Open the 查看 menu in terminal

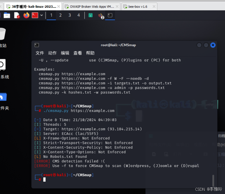click(78, 53)
